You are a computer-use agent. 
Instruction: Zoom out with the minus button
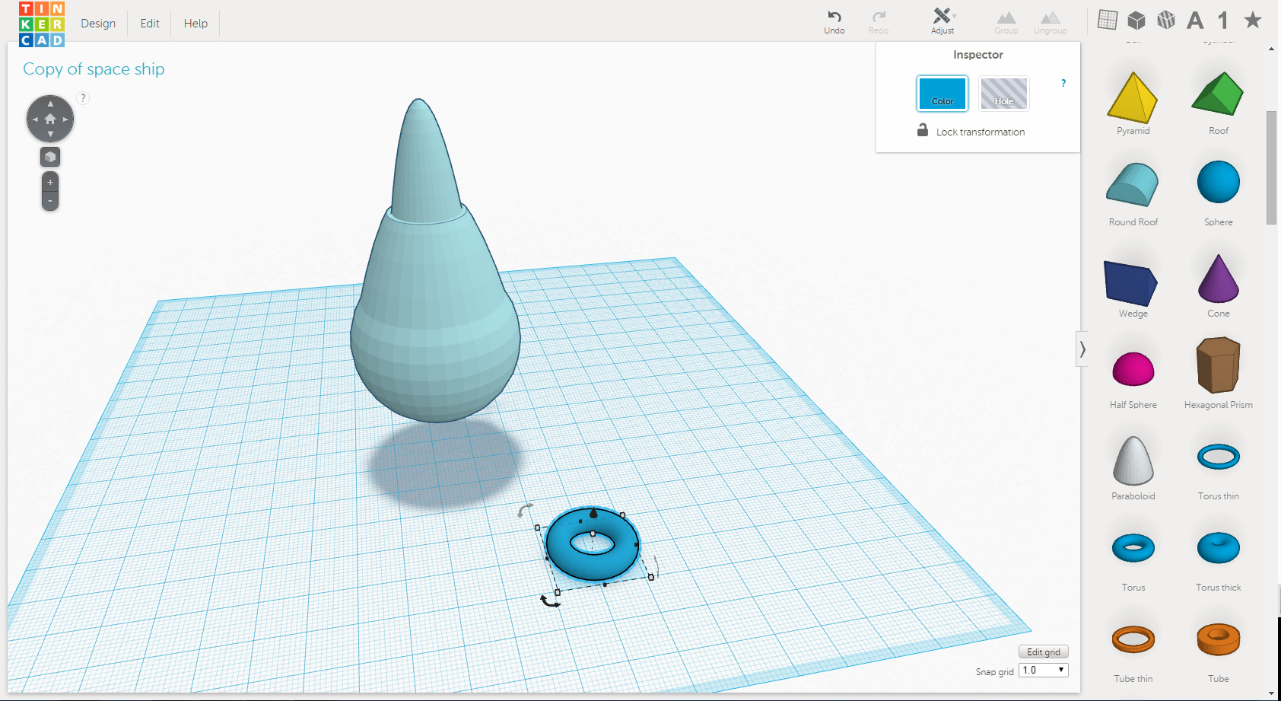tap(50, 201)
